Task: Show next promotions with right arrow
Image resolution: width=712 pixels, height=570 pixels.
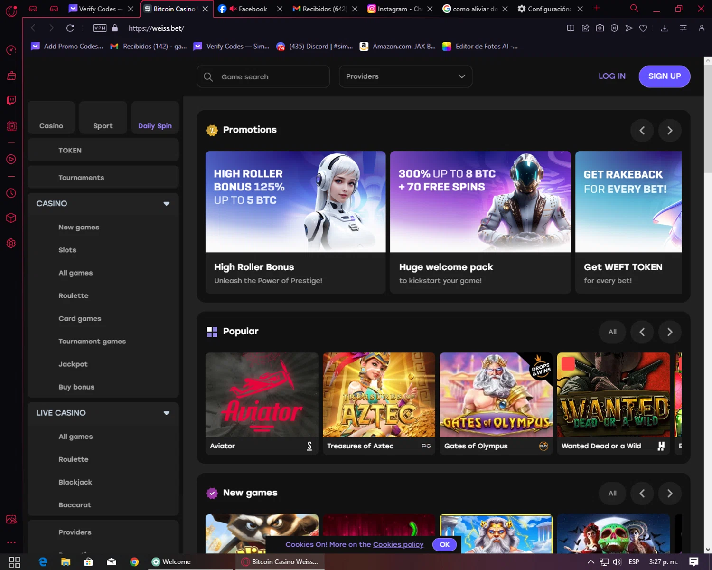Action: click(670, 130)
